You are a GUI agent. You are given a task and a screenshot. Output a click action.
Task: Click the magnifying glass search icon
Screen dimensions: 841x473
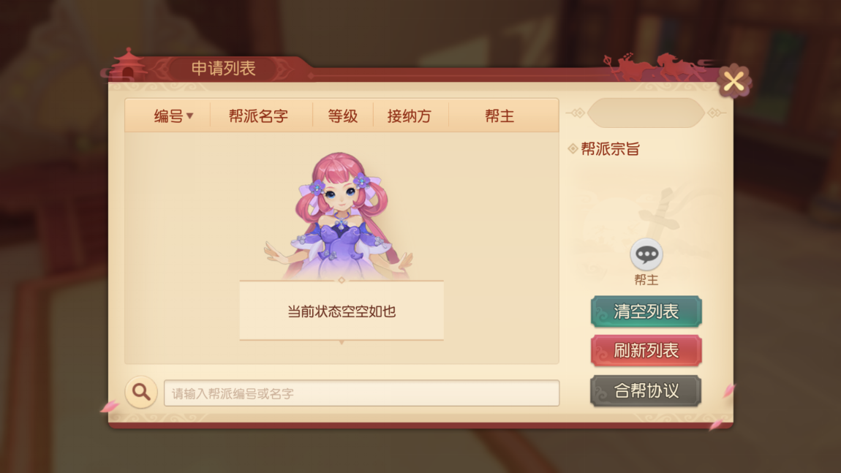point(141,392)
